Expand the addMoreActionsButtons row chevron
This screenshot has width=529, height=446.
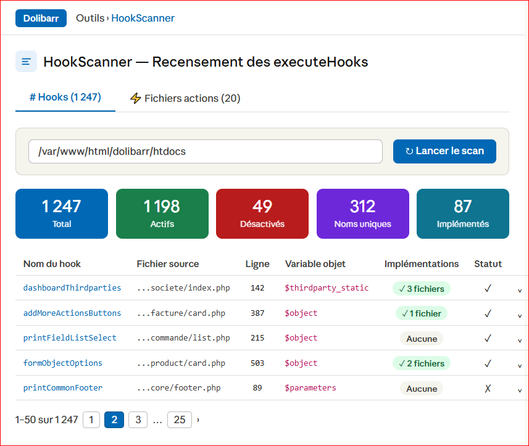520,315
